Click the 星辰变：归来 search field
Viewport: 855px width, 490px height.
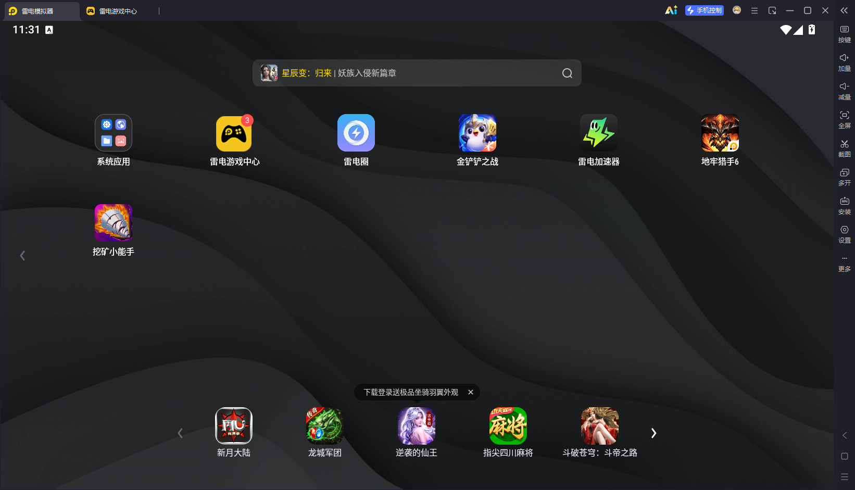tap(417, 73)
